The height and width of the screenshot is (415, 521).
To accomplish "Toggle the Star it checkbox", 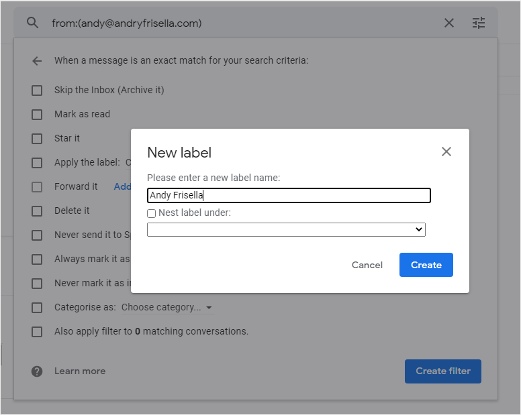I will (x=37, y=138).
